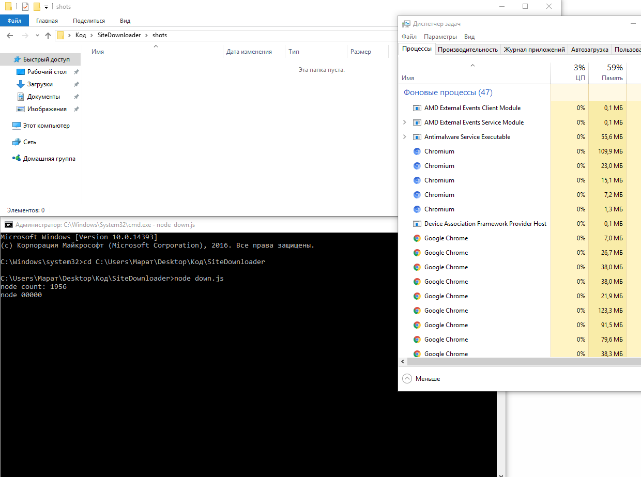Sort processes by Память column
Screen dimensions: 641x477
click(607, 73)
